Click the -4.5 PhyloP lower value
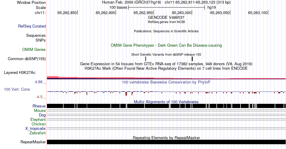This screenshot has width=286, height=149. coord(39,97)
